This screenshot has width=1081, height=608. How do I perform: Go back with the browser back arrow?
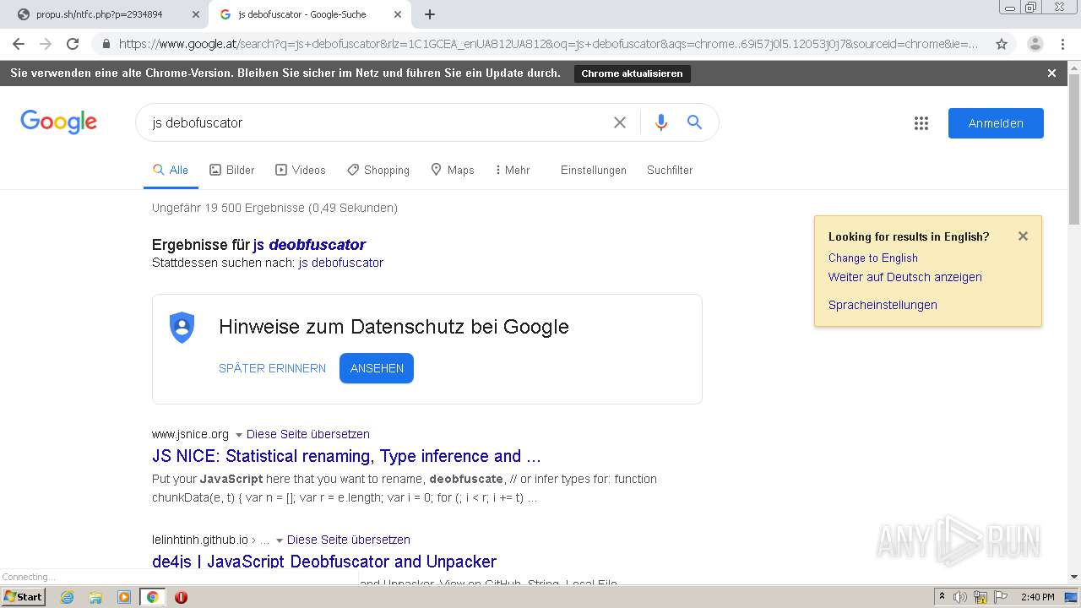[19, 44]
